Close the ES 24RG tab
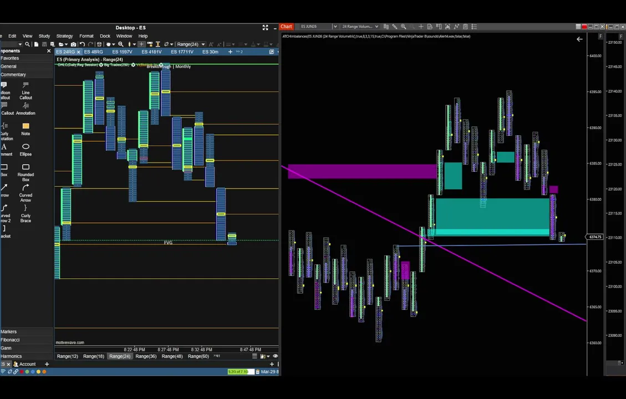The height and width of the screenshot is (399, 626). pos(79,52)
